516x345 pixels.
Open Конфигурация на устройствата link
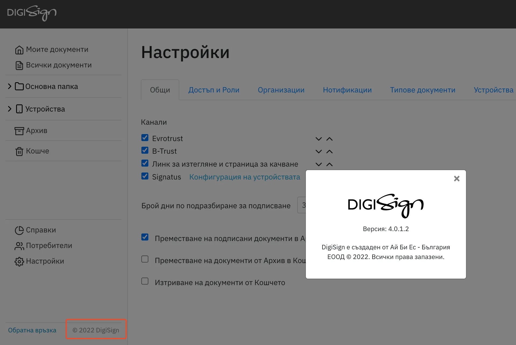click(x=245, y=177)
